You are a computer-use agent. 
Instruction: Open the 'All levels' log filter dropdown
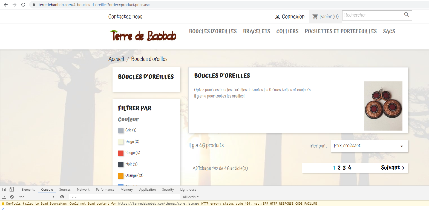(190, 197)
